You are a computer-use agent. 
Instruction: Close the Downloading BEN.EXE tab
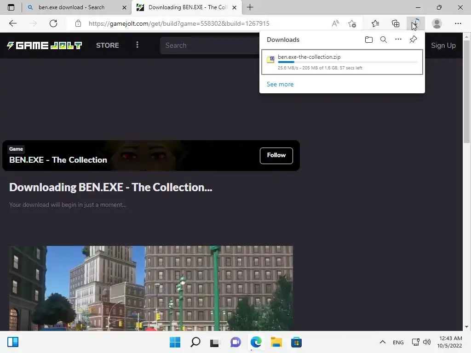pyautogui.click(x=234, y=7)
